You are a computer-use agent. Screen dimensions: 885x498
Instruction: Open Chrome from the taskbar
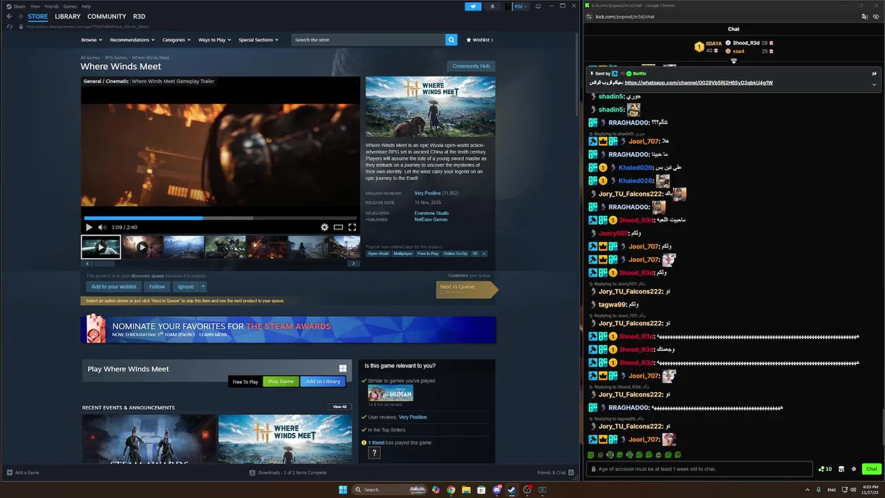[451, 490]
